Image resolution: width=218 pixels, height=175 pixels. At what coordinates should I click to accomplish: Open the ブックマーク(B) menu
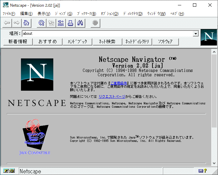pos(87,14)
